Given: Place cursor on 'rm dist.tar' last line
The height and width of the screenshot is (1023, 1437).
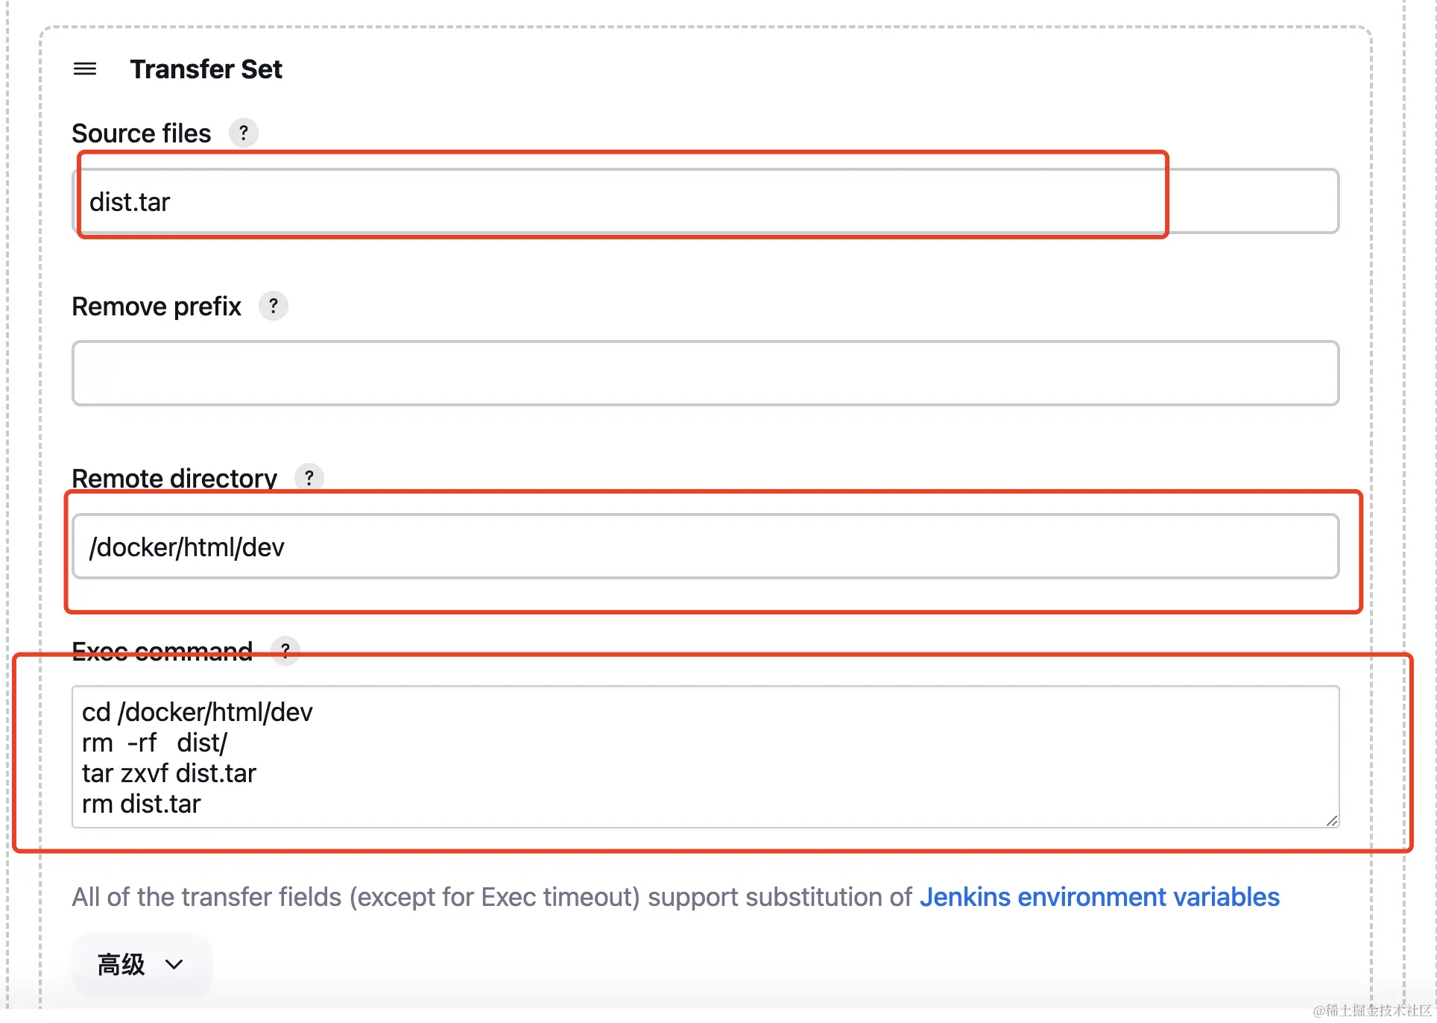Looking at the screenshot, I should coord(142,804).
